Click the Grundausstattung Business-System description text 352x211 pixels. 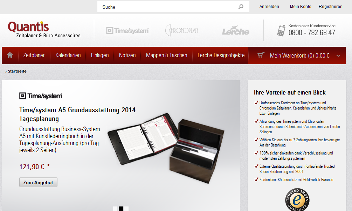coord(60,140)
